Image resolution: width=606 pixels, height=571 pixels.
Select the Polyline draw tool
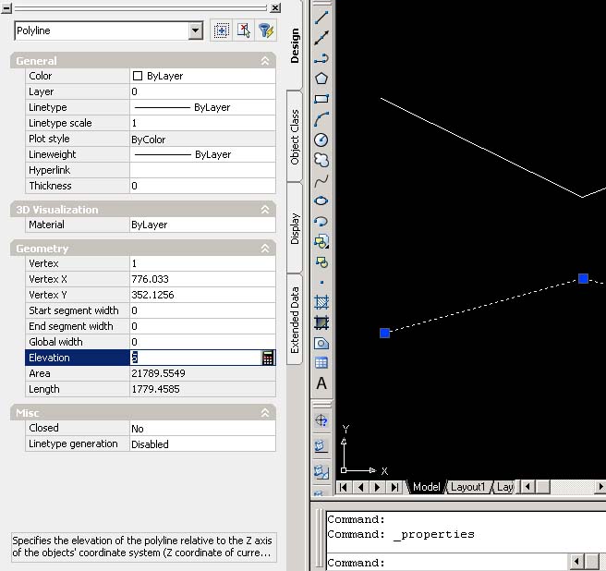coord(321,58)
